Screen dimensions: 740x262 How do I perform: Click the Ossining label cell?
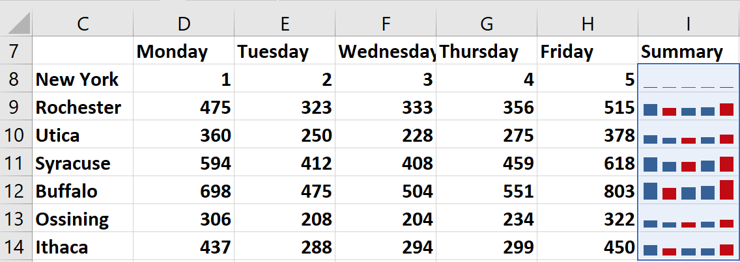tap(82, 219)
